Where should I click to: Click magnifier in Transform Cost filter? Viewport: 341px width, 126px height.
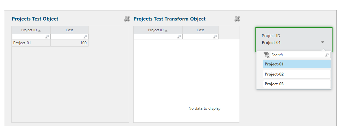(x=215, y=37)
